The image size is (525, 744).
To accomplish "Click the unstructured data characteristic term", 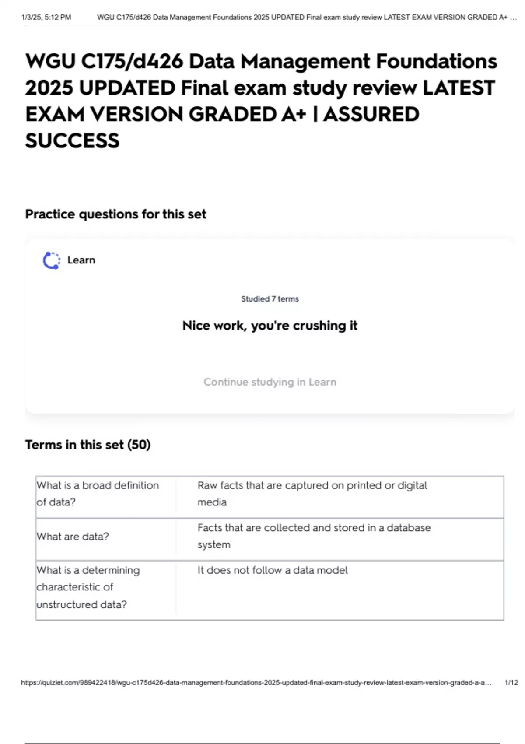I will [x=88, y=587].
